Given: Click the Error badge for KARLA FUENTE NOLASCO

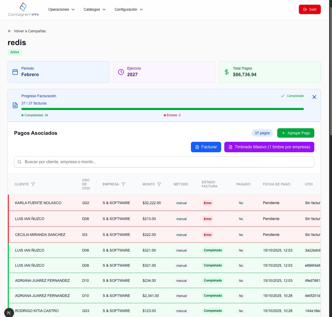Looking at the screenshot, I should coord(208,203).
